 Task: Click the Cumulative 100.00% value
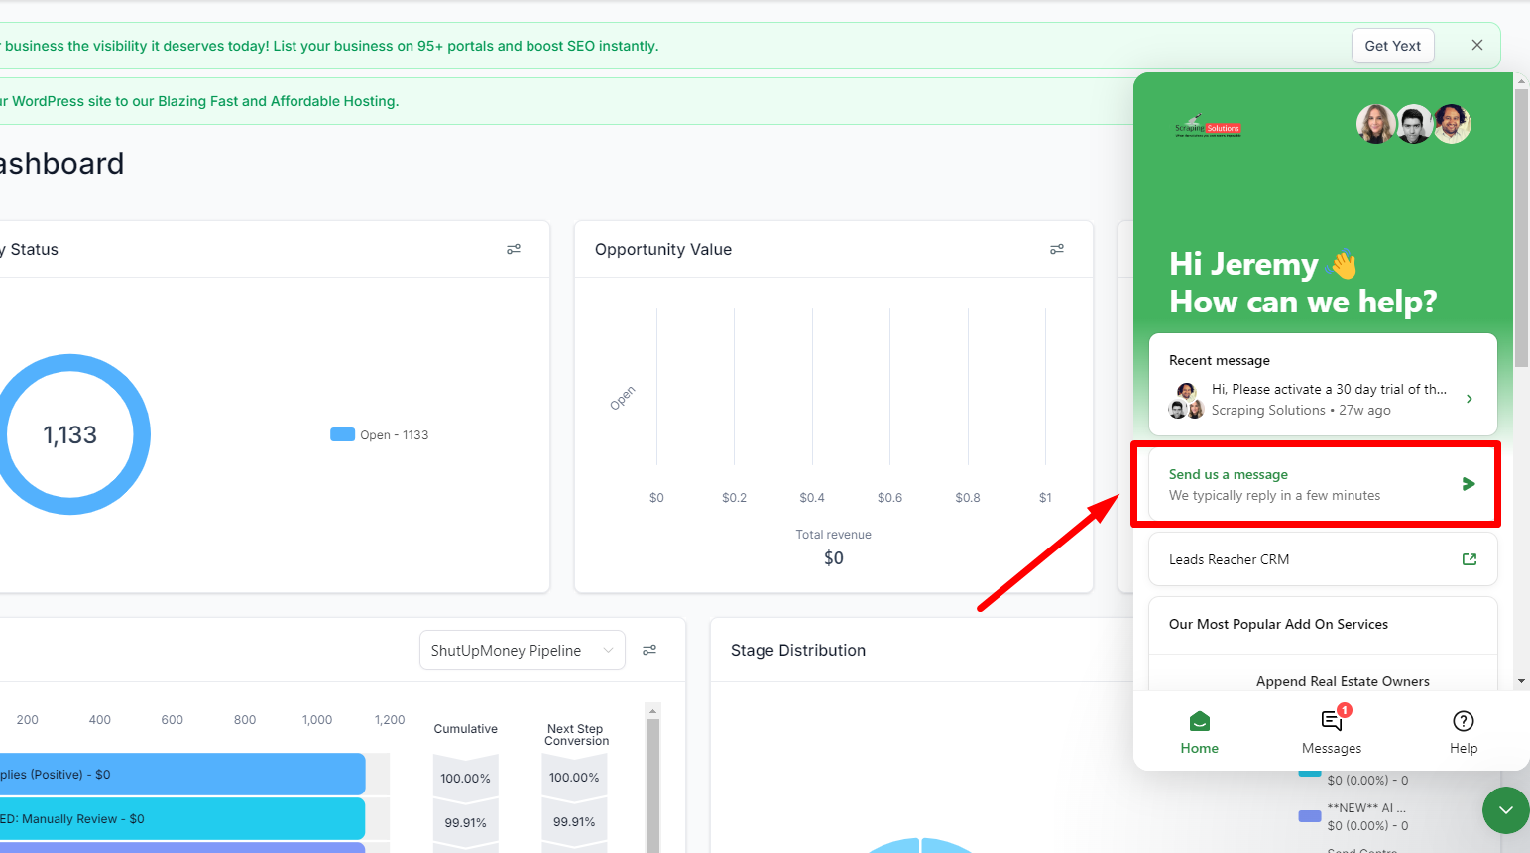pos(465,779)
